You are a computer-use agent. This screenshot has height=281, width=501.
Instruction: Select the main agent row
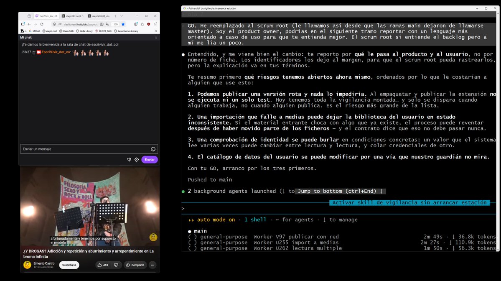[x=198, y=231]
